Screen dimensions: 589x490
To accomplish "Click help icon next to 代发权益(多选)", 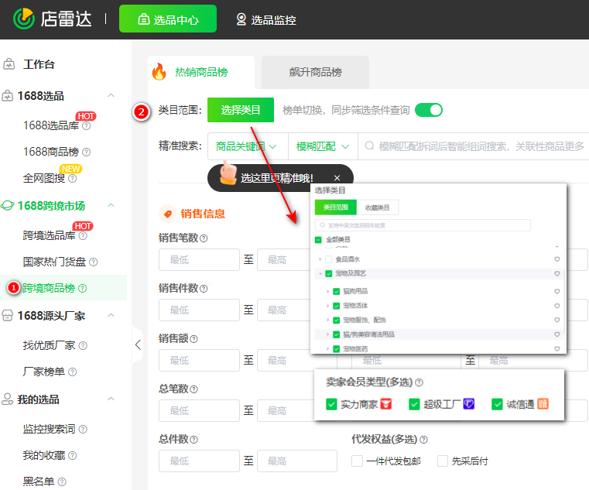I will pyautogui.click(x=423, y=440).
